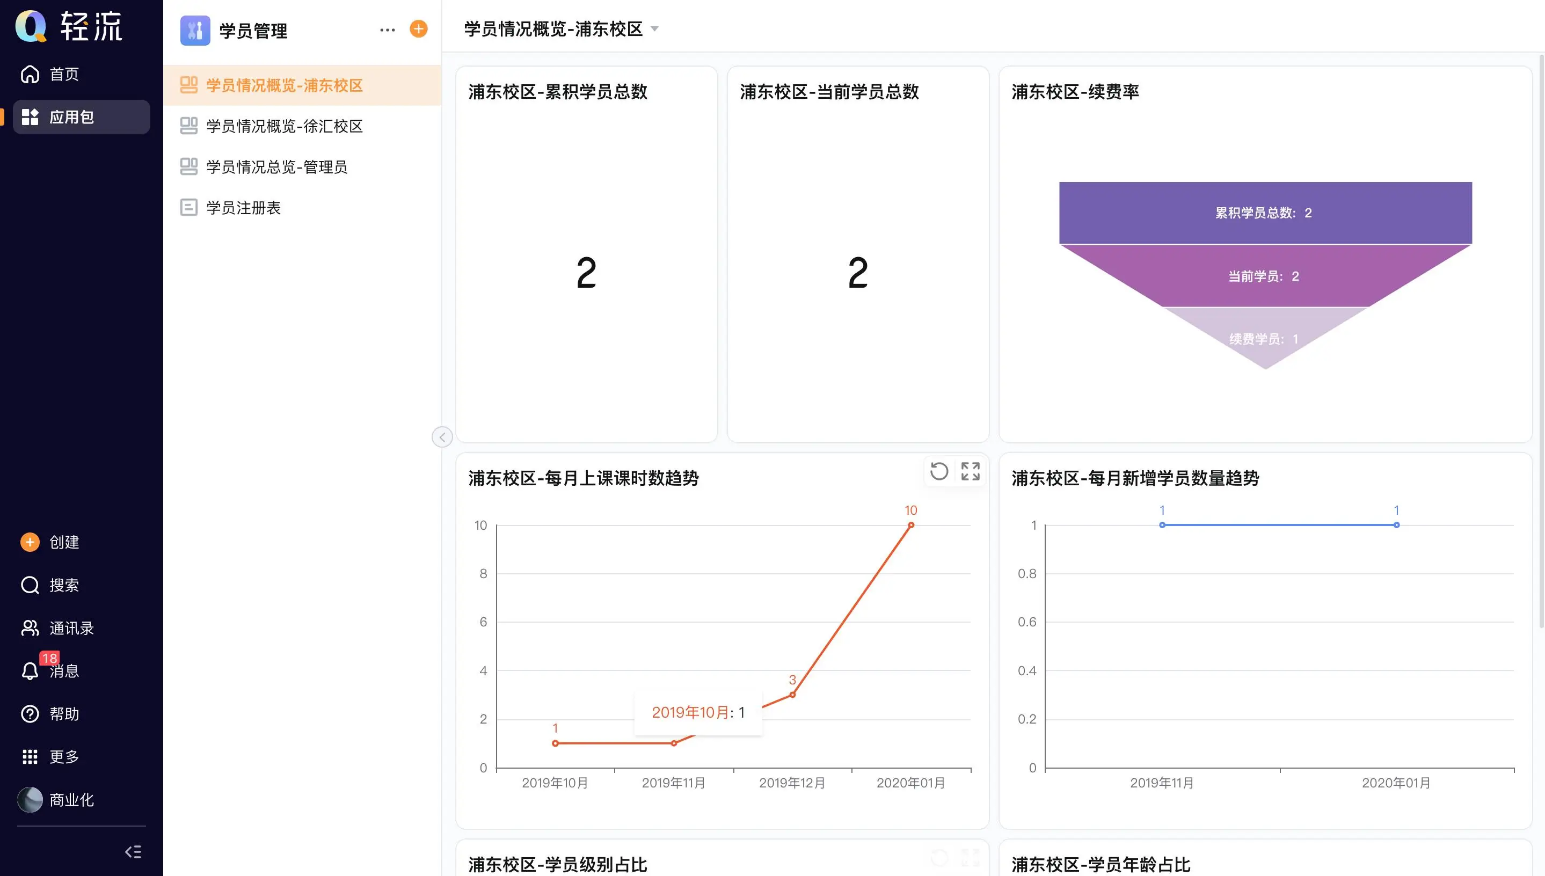Select 学员情况概览-浦东校区 in the list
This screenshot has height=876, width=1545.
(302, 85)
